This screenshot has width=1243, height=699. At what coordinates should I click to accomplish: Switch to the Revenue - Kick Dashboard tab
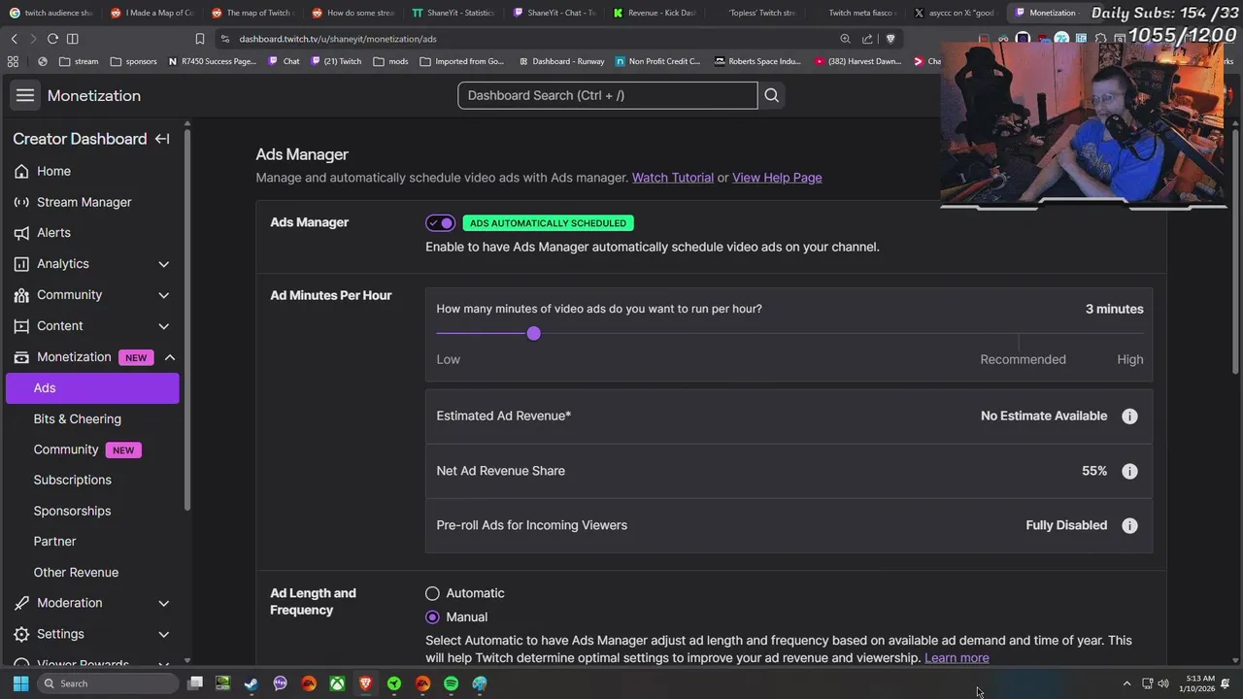[x=655, y=13]
